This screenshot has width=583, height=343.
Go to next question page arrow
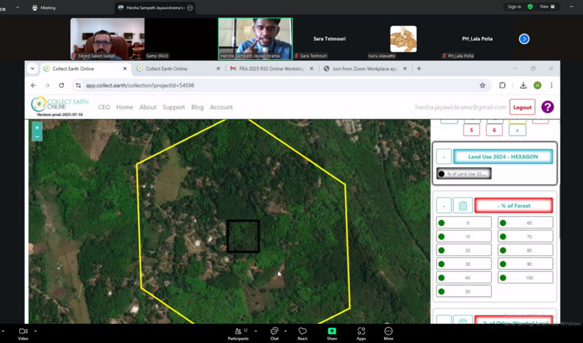pos(517,130)
